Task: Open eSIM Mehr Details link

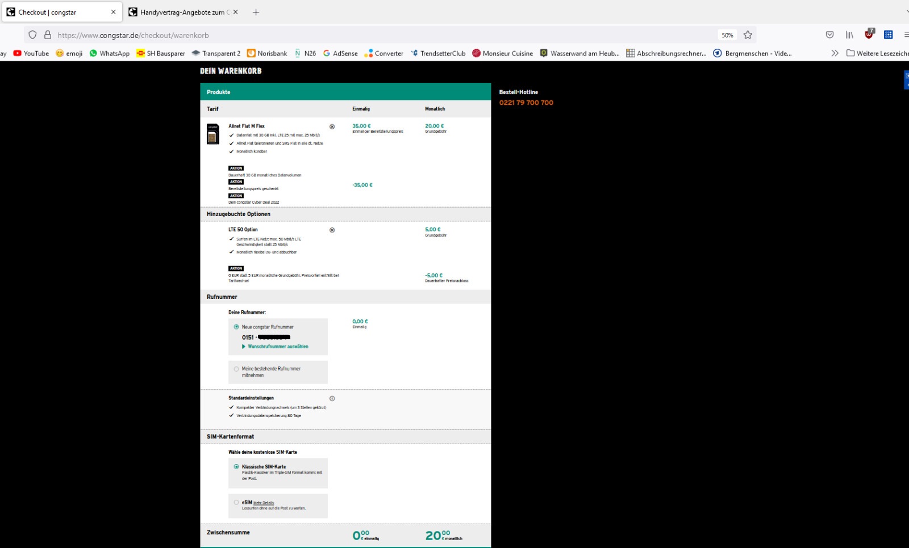Action: point(264,503)
